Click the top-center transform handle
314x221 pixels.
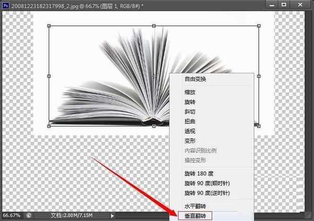[154, 26]
